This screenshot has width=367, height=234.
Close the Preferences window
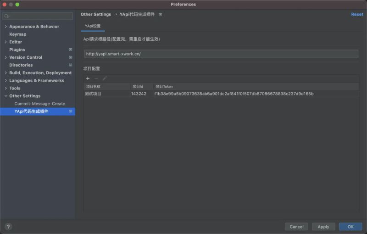(5, 5)
